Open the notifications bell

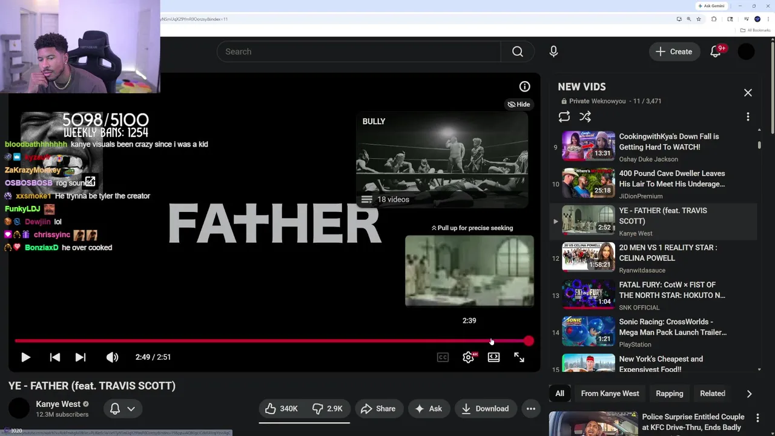click(716, 51)
